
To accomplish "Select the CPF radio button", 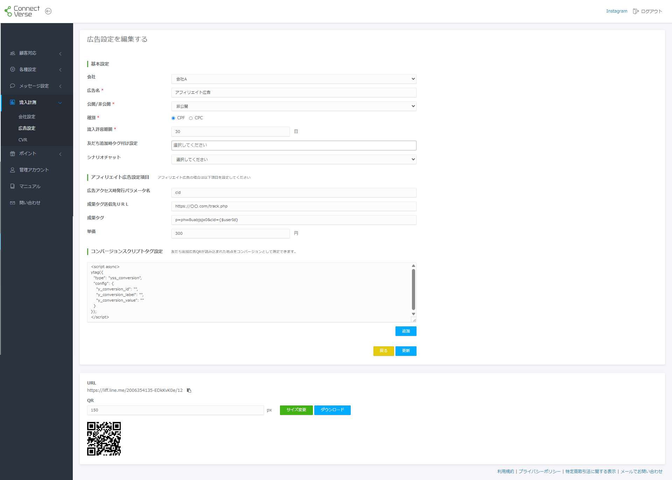I will click(x=173, y=118).
